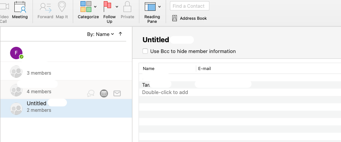Screen dimensions: 341x142
Task: Click the Name column header
Action: click(149, 68)
